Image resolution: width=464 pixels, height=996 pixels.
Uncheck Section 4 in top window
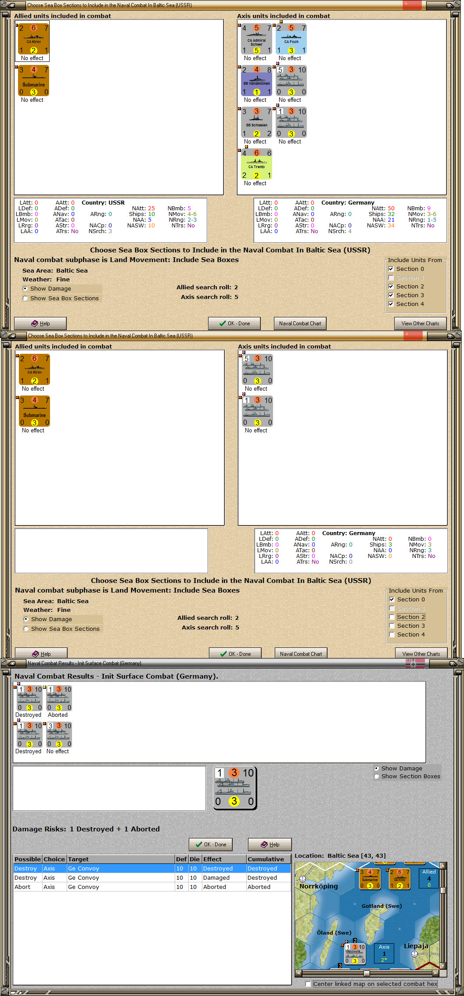pos(391,304)
